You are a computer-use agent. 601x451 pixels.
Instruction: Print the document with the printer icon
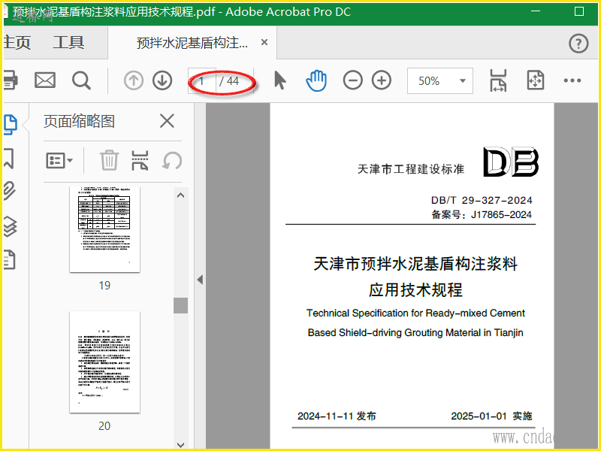pyautogui.click(x=10, y=80)
